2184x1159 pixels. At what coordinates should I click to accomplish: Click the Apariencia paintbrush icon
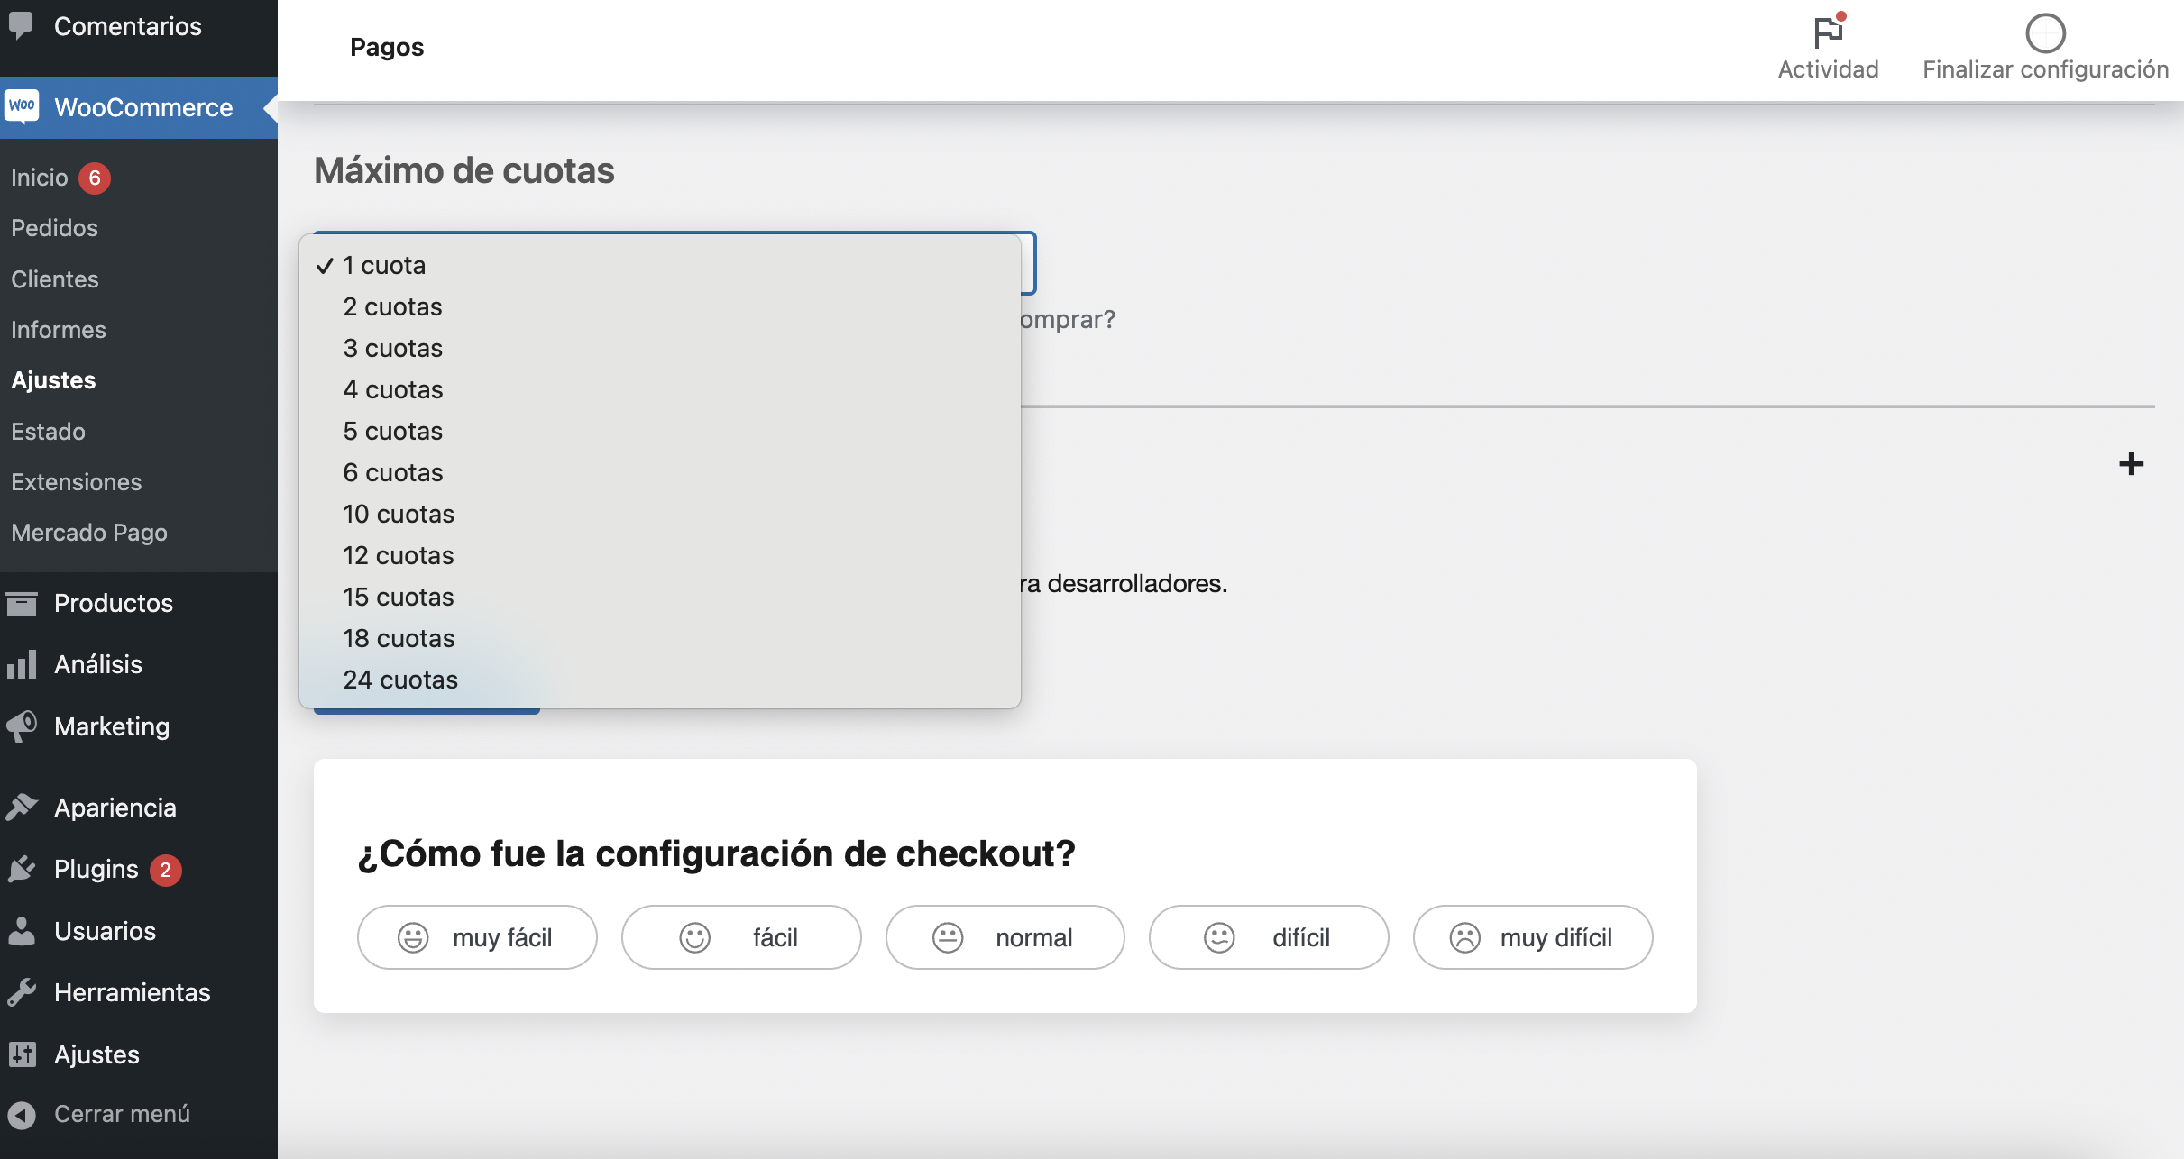tap(22, 807)
